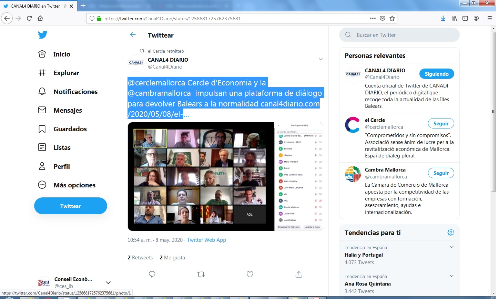View the 2 Me gusta list
Viewport: 499px width, 299px height.
(x=172, y=258)
